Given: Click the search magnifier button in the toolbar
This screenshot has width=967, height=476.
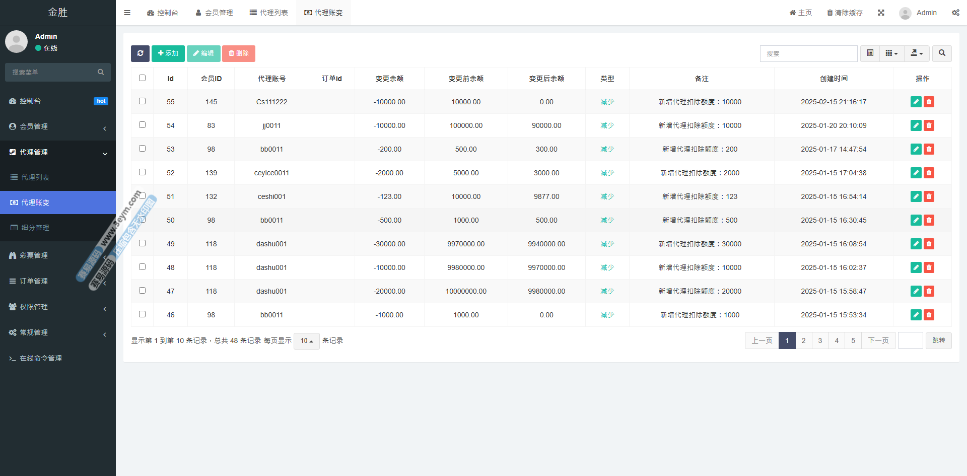Looking at the screenshot, I should 942,53.
